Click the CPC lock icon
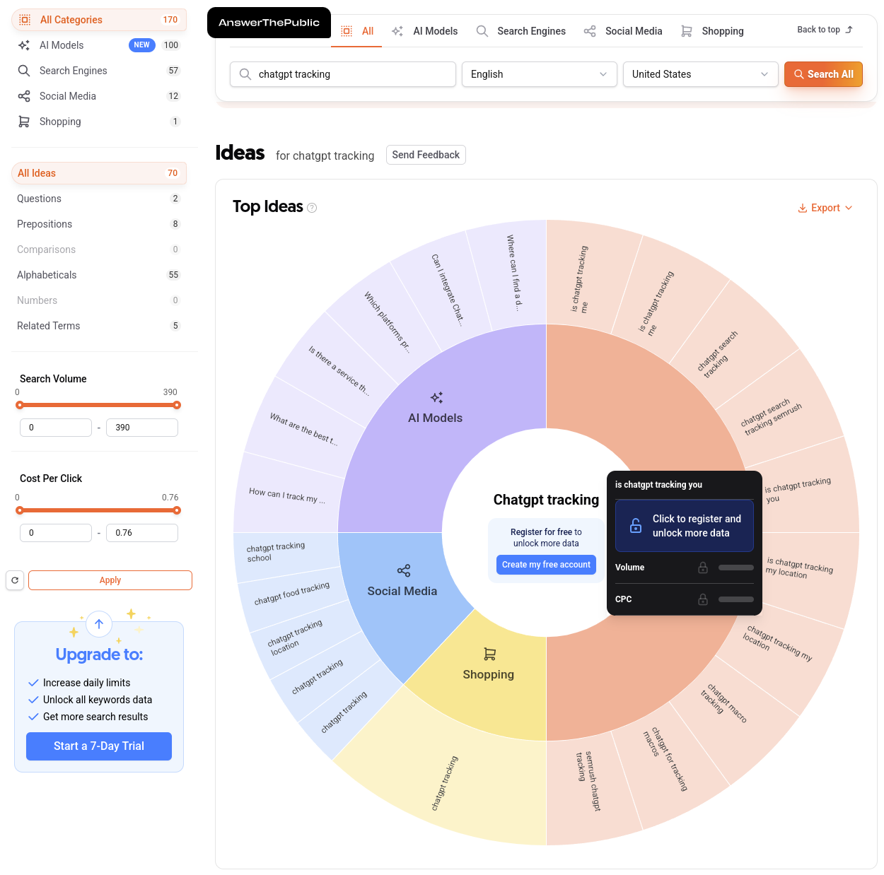Image resolution: width=884 pixels, height=875 pixels. click(x=703, y=599)
